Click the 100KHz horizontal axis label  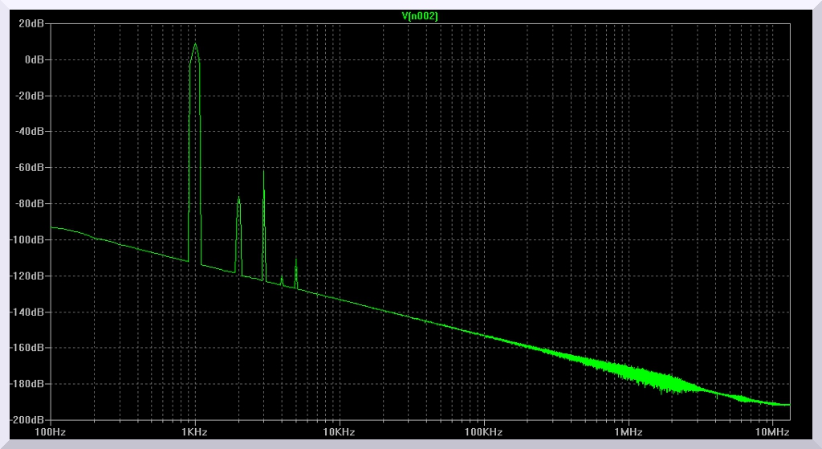click(x=483, y=433)
